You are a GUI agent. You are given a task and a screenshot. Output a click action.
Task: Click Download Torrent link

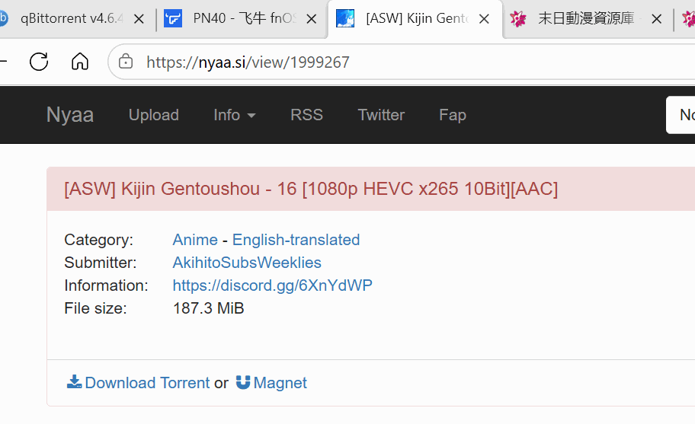[x=147, y=382]
